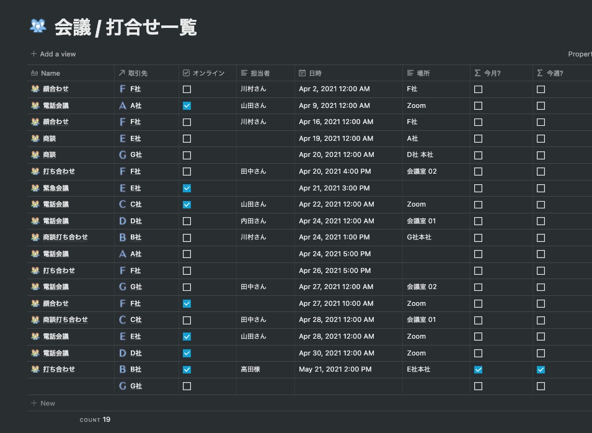Image resolution: width=592 pixels, height=433 pixels.
Task: Click the F icon in the first row
Action: [123, 89]
